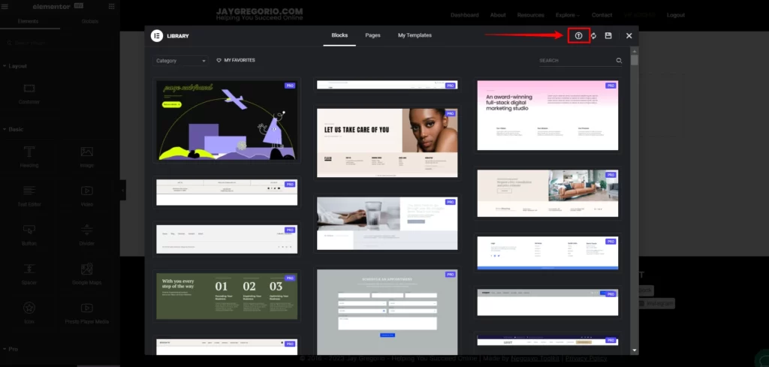Select the Container widget
Screen dimensions: 769x367
pyautogui.click(x=29, y=94)
